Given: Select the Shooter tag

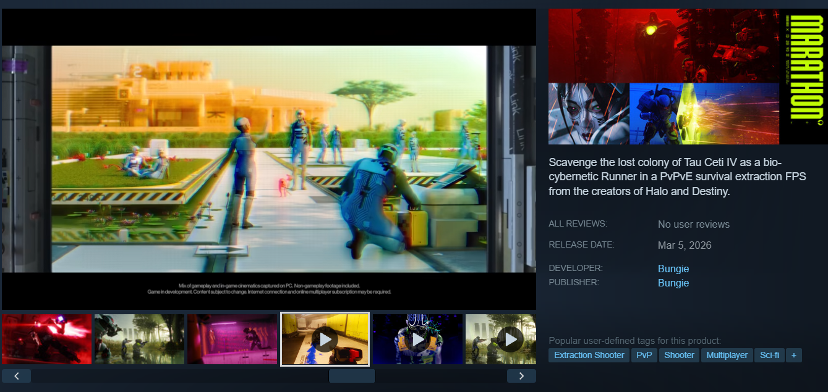Looking at the screenshot, I should [680, 355].
